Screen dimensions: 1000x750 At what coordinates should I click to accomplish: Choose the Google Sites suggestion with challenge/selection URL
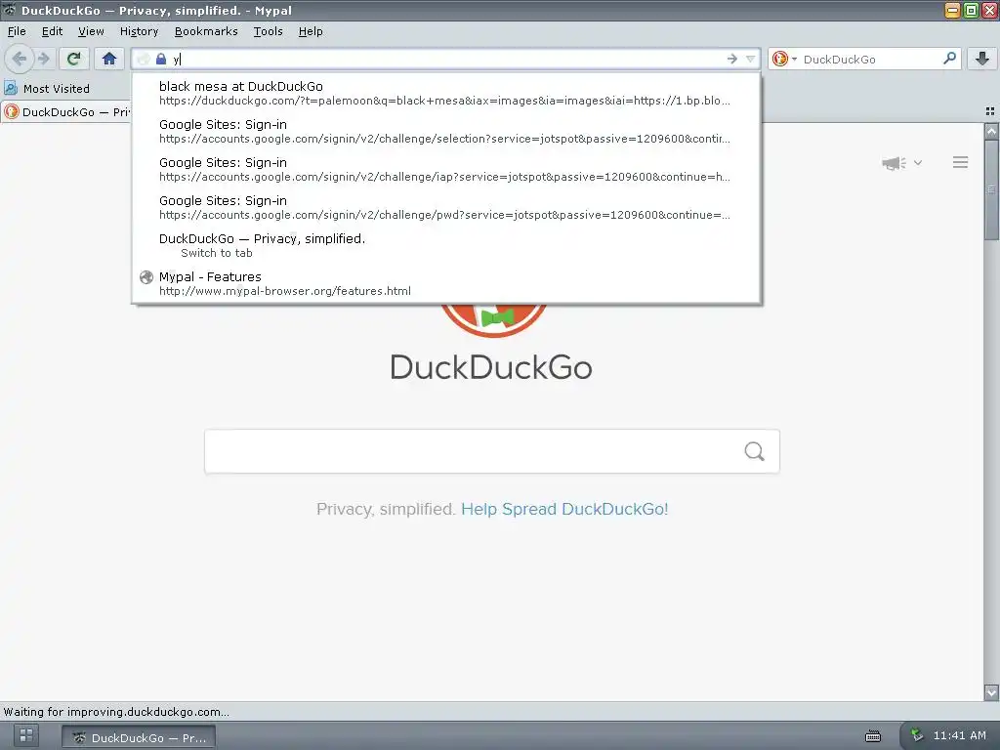446,132
